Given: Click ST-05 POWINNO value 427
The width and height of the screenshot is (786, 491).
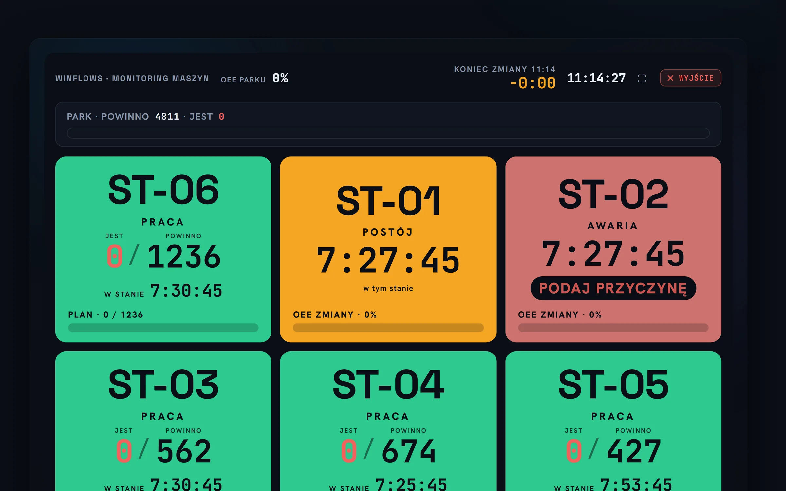Looking at the screenshot, I should [x=634, y=451].
